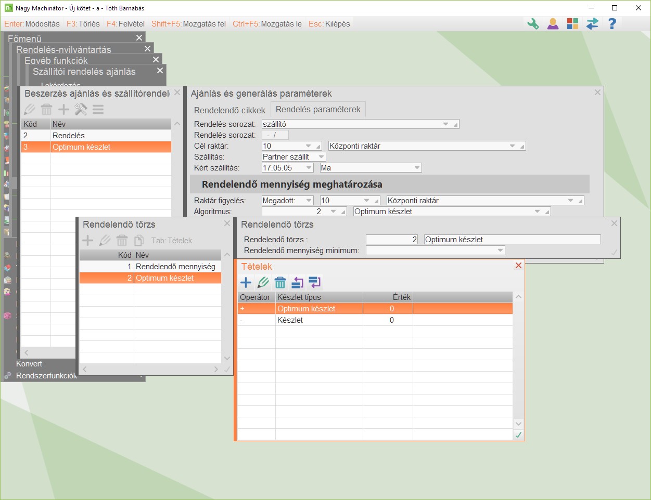This screenshot has width=651, height=500.
Task: Select the Rendelés paraméterek tab
Action: pyautogui.click(x=318, y=110)
